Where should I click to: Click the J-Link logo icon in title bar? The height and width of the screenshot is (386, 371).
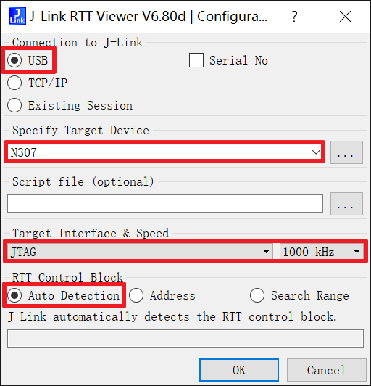click(17, 16)
